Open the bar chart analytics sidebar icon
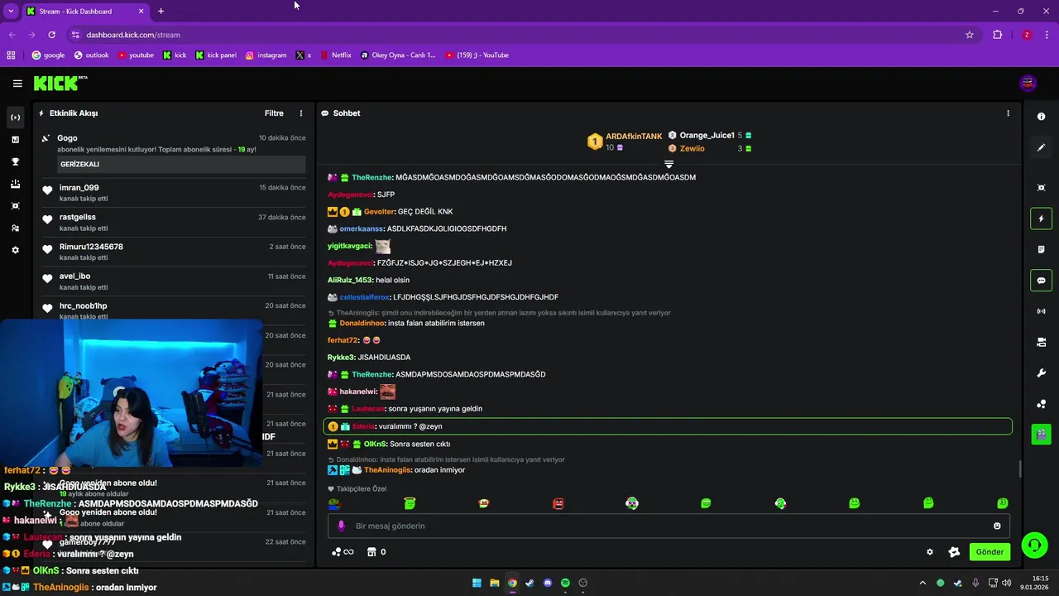Screen dimensions: 1059x596 click(x=15, y=140)
